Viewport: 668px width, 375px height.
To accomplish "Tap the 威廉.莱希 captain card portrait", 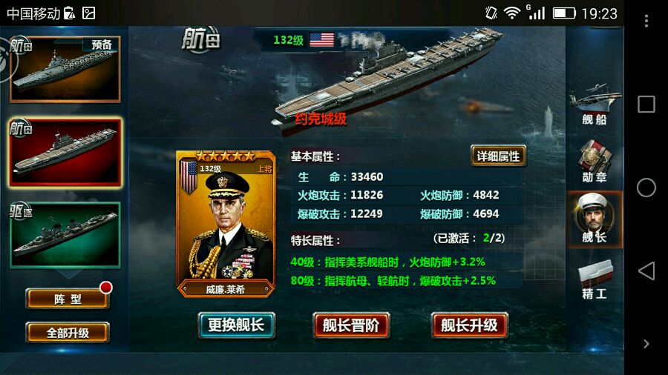I will coord(226,224).
